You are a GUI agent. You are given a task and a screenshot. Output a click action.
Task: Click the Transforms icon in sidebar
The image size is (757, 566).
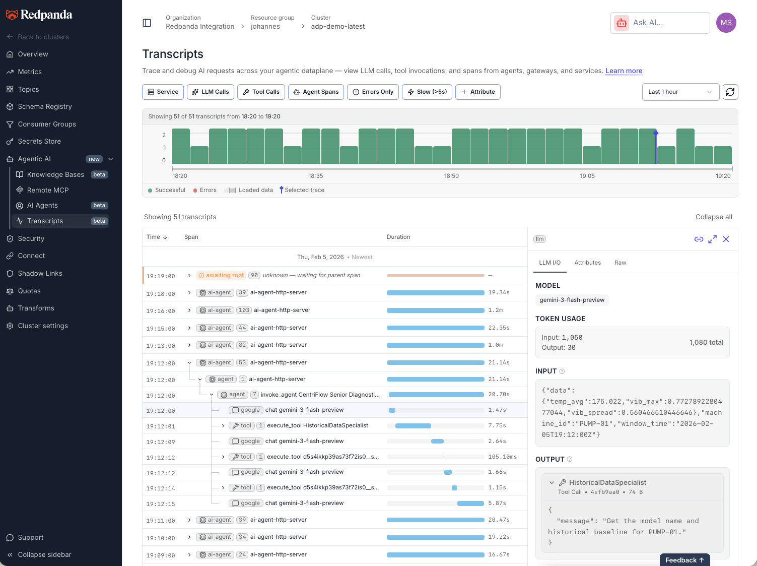click(x=10, y=308)
